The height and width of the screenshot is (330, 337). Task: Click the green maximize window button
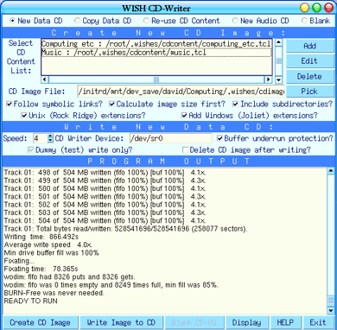coord(316,8)
